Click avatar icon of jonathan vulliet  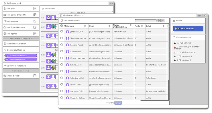(x=67, y=32)
